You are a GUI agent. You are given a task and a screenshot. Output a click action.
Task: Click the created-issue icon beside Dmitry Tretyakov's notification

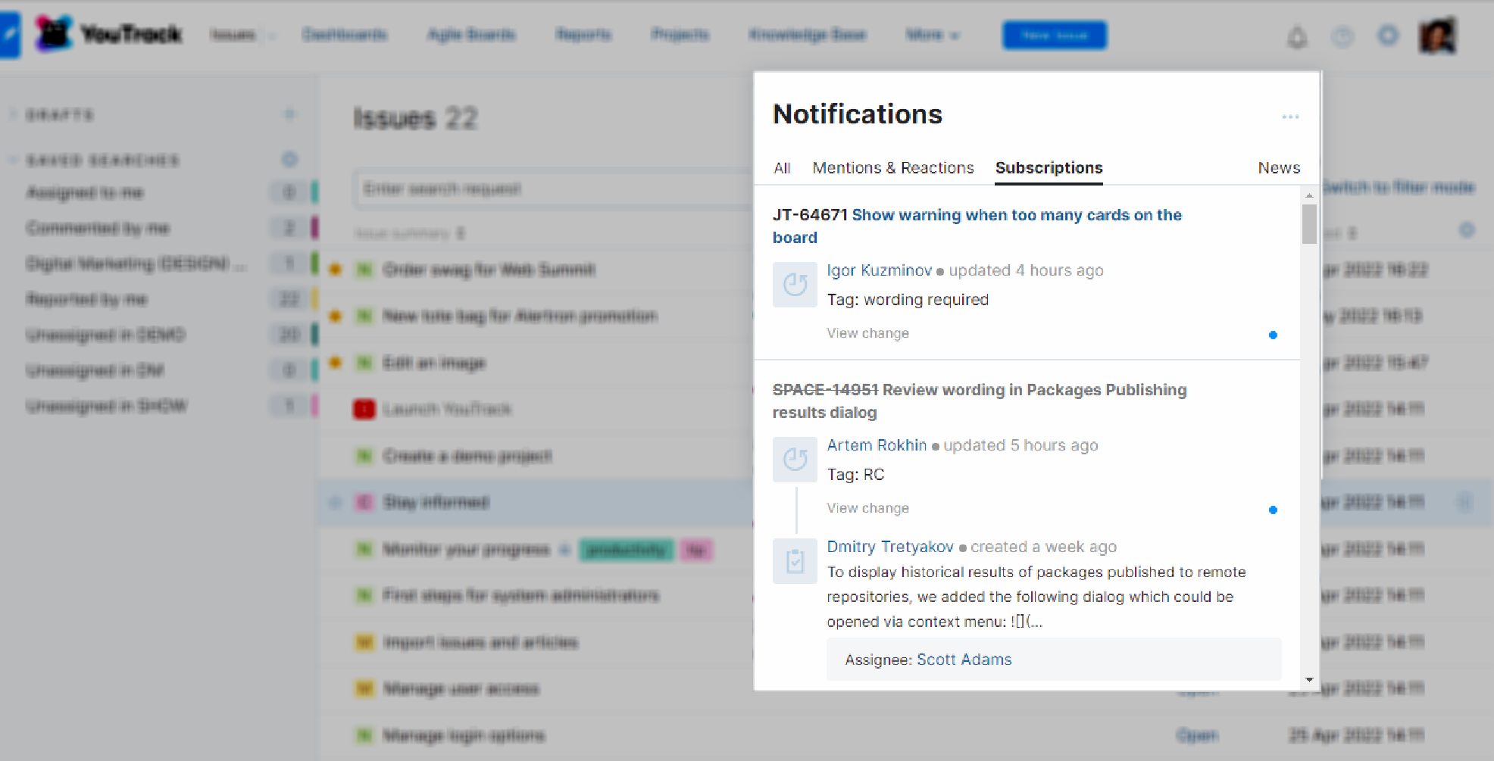point(794,561)
